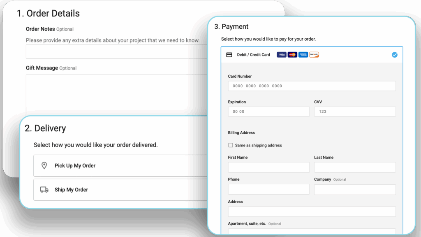
Task: Click the Card Number input field
Action: tap(312, 86)
